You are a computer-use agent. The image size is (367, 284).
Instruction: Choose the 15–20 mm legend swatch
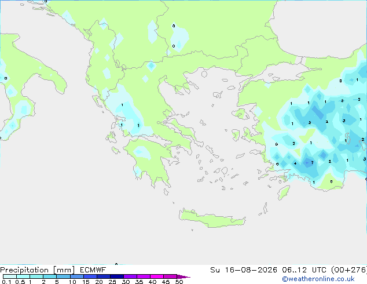90,276
